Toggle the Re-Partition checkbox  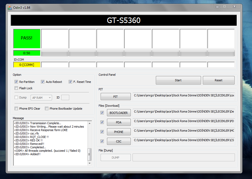pos(16,82)
